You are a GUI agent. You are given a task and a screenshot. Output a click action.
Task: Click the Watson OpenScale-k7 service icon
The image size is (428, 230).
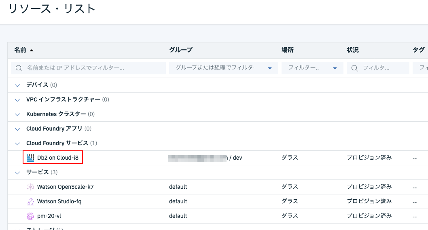tap(30, 187)
